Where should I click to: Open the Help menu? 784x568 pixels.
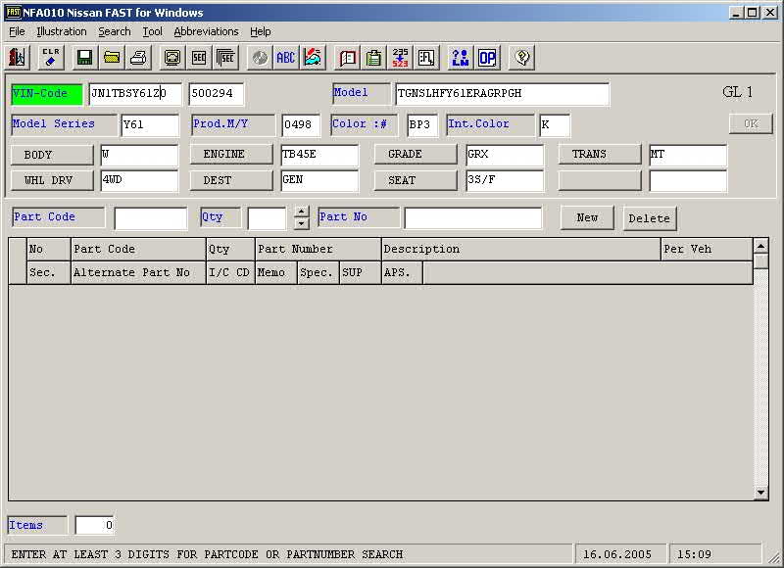tap(261, 31)
